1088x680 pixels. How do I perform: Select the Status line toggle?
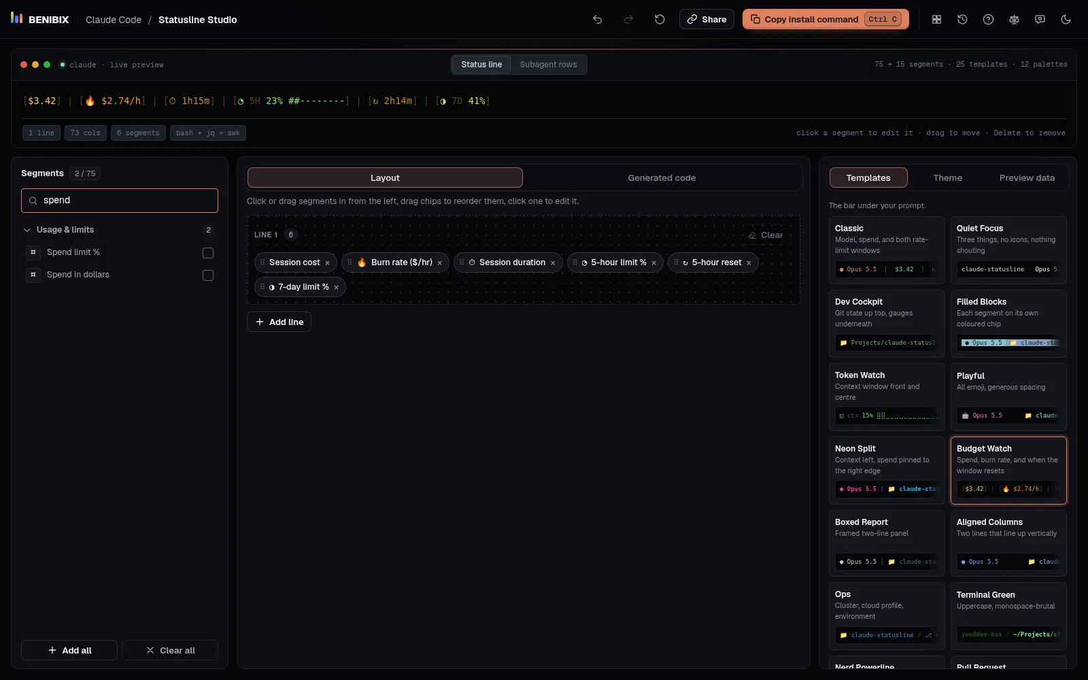481,65
